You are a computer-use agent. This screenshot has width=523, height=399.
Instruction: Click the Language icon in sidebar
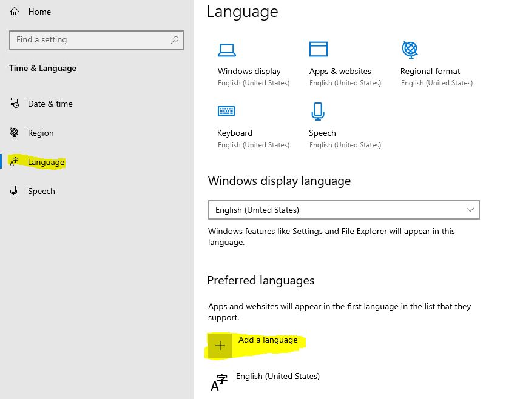pyautogui.click(x=14, y=162)
